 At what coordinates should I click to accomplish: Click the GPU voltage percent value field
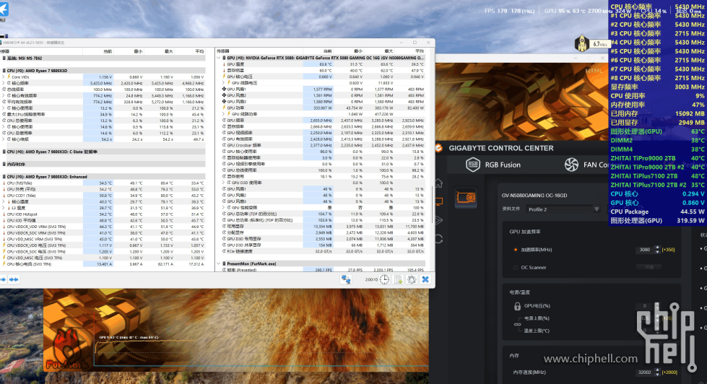[645, 306]
